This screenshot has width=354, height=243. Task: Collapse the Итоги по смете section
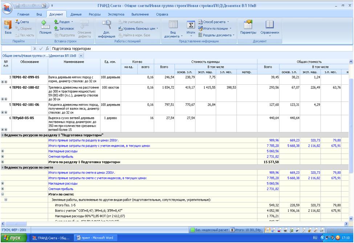tap(3, 194)
